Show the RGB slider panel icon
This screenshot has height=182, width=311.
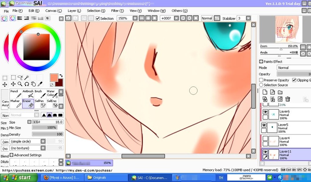[20, 18]
